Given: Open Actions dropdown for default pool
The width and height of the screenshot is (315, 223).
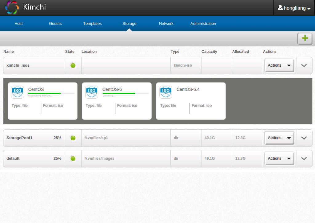Looking at the screenshot, I should (x=279, y=158).
